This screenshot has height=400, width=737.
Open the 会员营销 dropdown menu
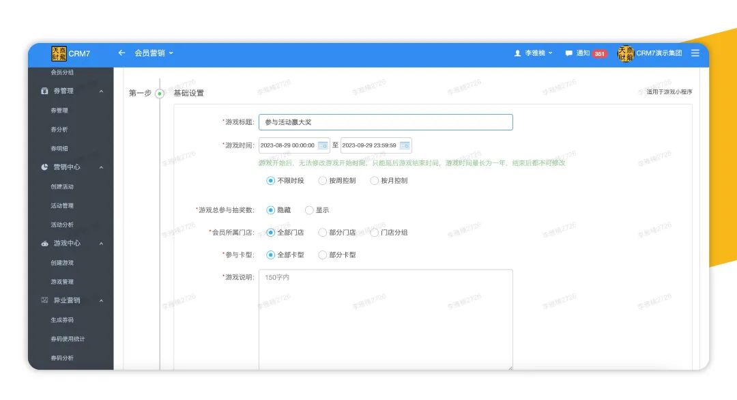pos(154,53)
